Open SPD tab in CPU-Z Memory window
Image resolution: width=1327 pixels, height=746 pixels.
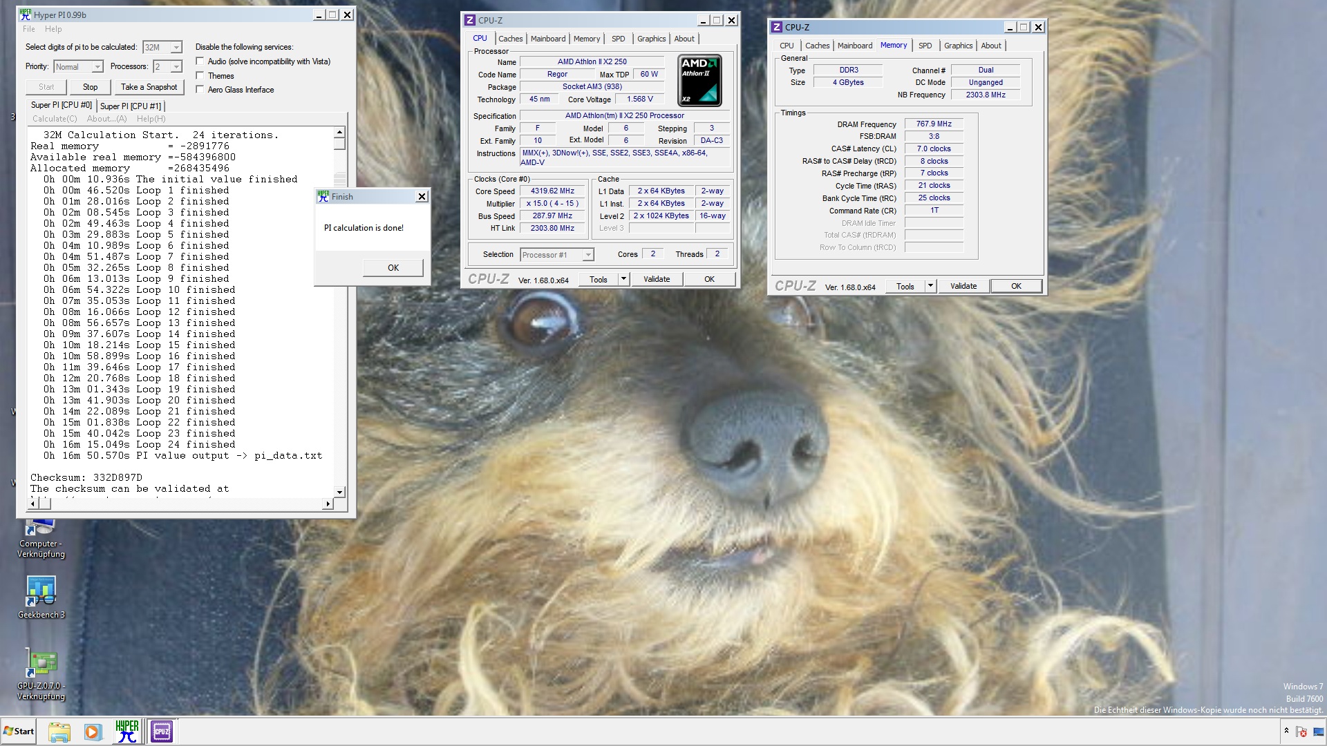pos(925,46)
